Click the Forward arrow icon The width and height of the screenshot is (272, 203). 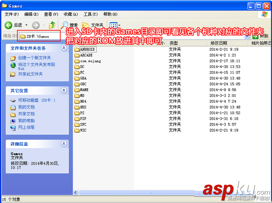click(36, 25)
